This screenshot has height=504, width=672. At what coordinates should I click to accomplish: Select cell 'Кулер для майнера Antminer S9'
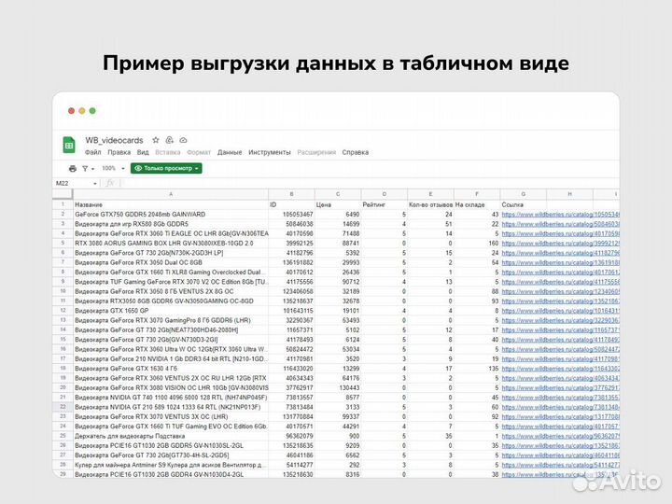[x=171, y=465]
